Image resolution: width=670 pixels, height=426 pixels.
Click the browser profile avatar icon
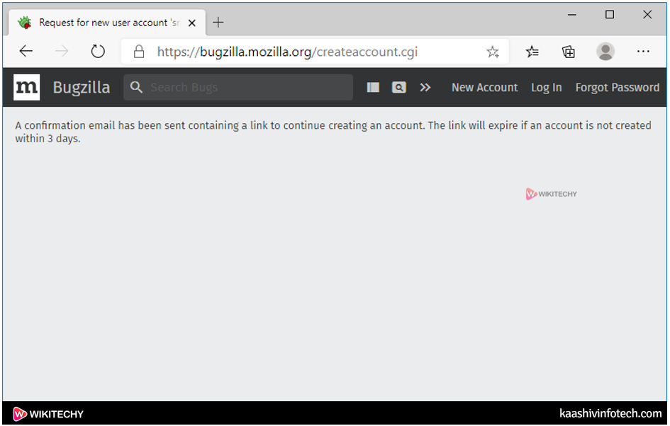pyautogui.click(x=605, y=51)
